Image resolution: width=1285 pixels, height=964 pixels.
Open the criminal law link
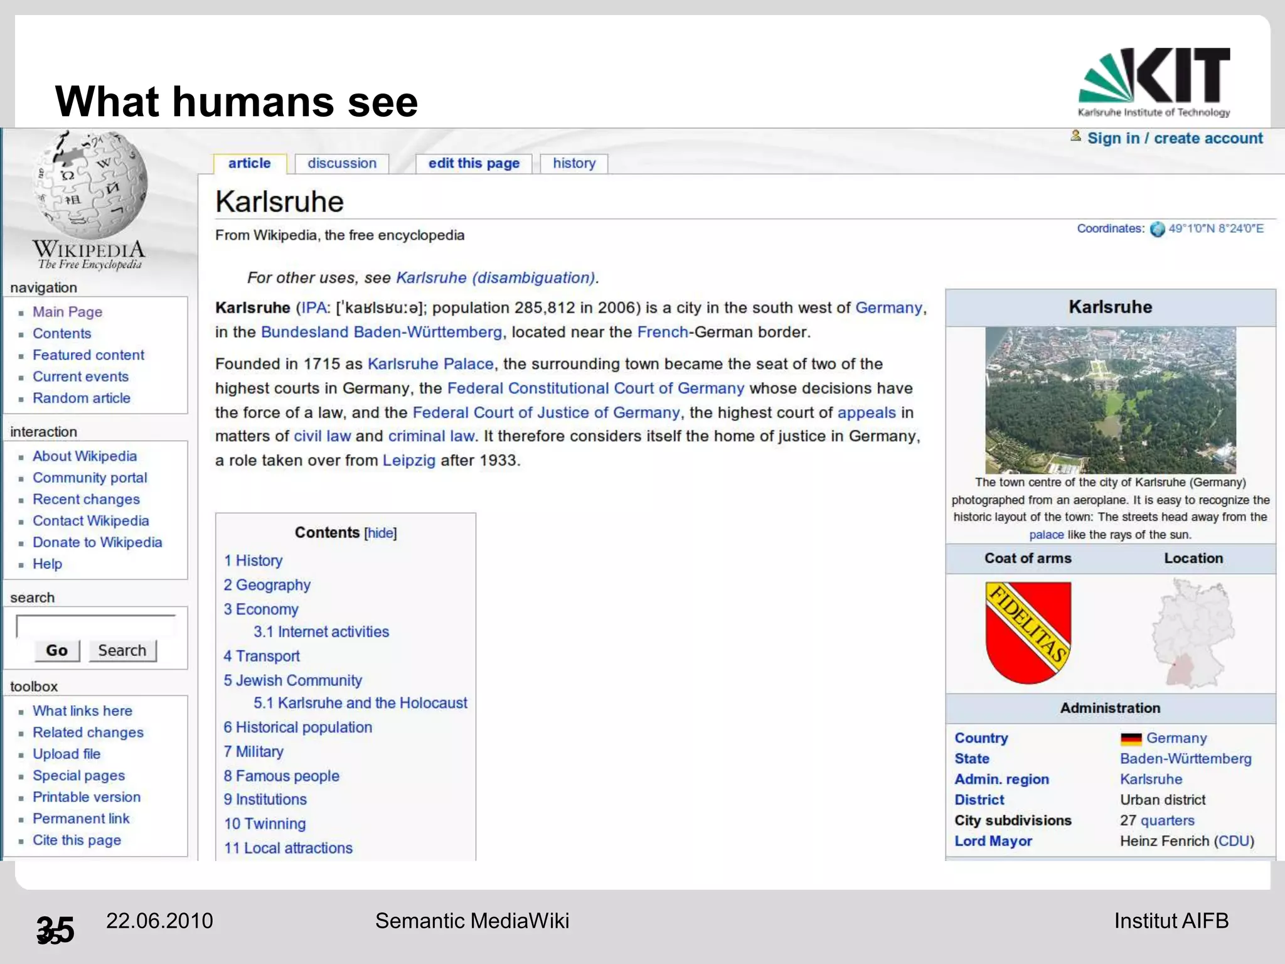(x=431, y=436)
